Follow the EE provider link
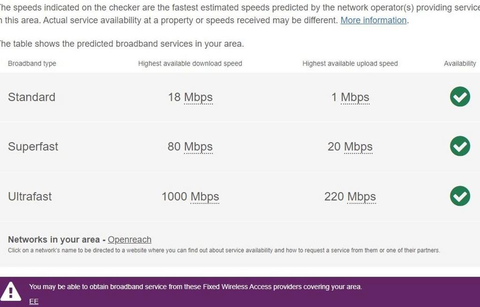 (34, 301)
